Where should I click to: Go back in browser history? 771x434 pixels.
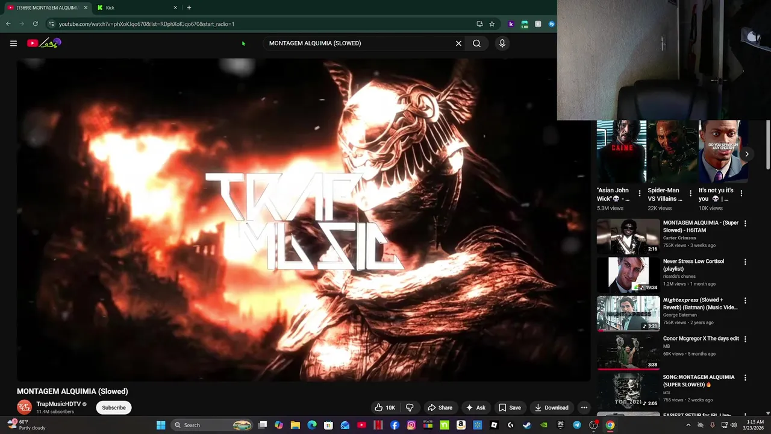[8, 24]
